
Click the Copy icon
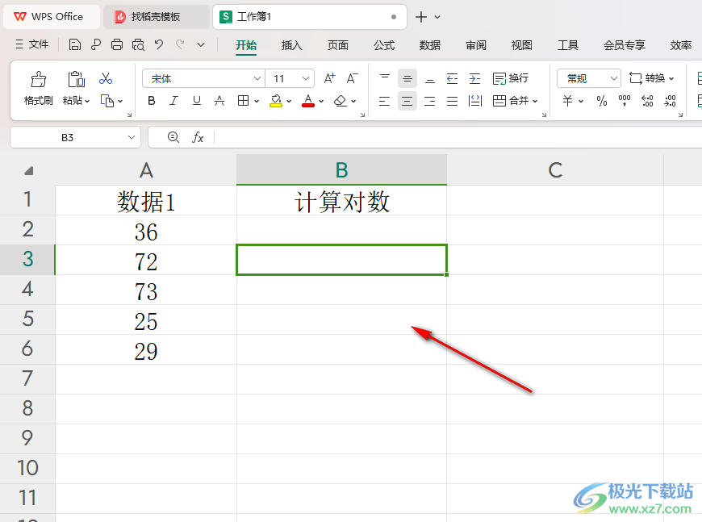click(107, 101)
